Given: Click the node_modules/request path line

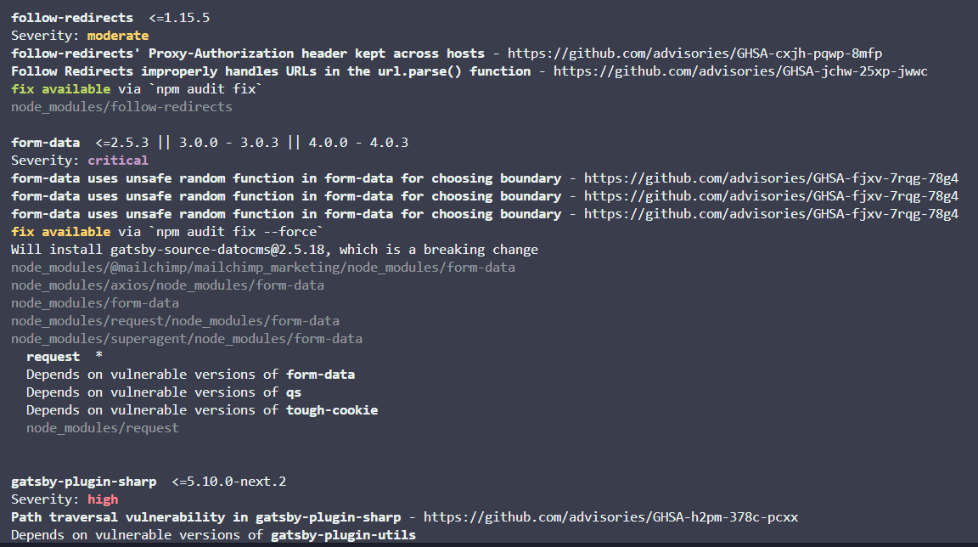Looking at the screenshot, I should pyautogui.click(x=102, y=428).
